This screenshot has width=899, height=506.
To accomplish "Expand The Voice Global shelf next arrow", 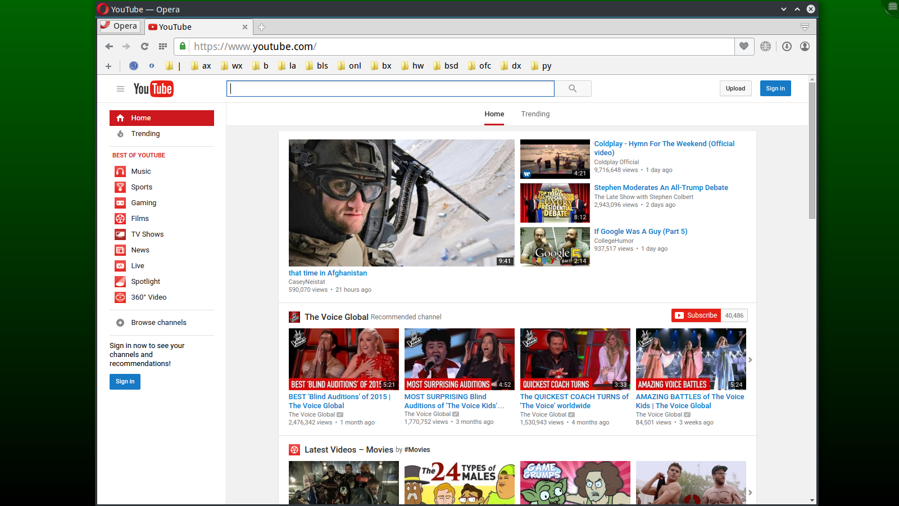I will pyautogui.click(x=750, y=360).
